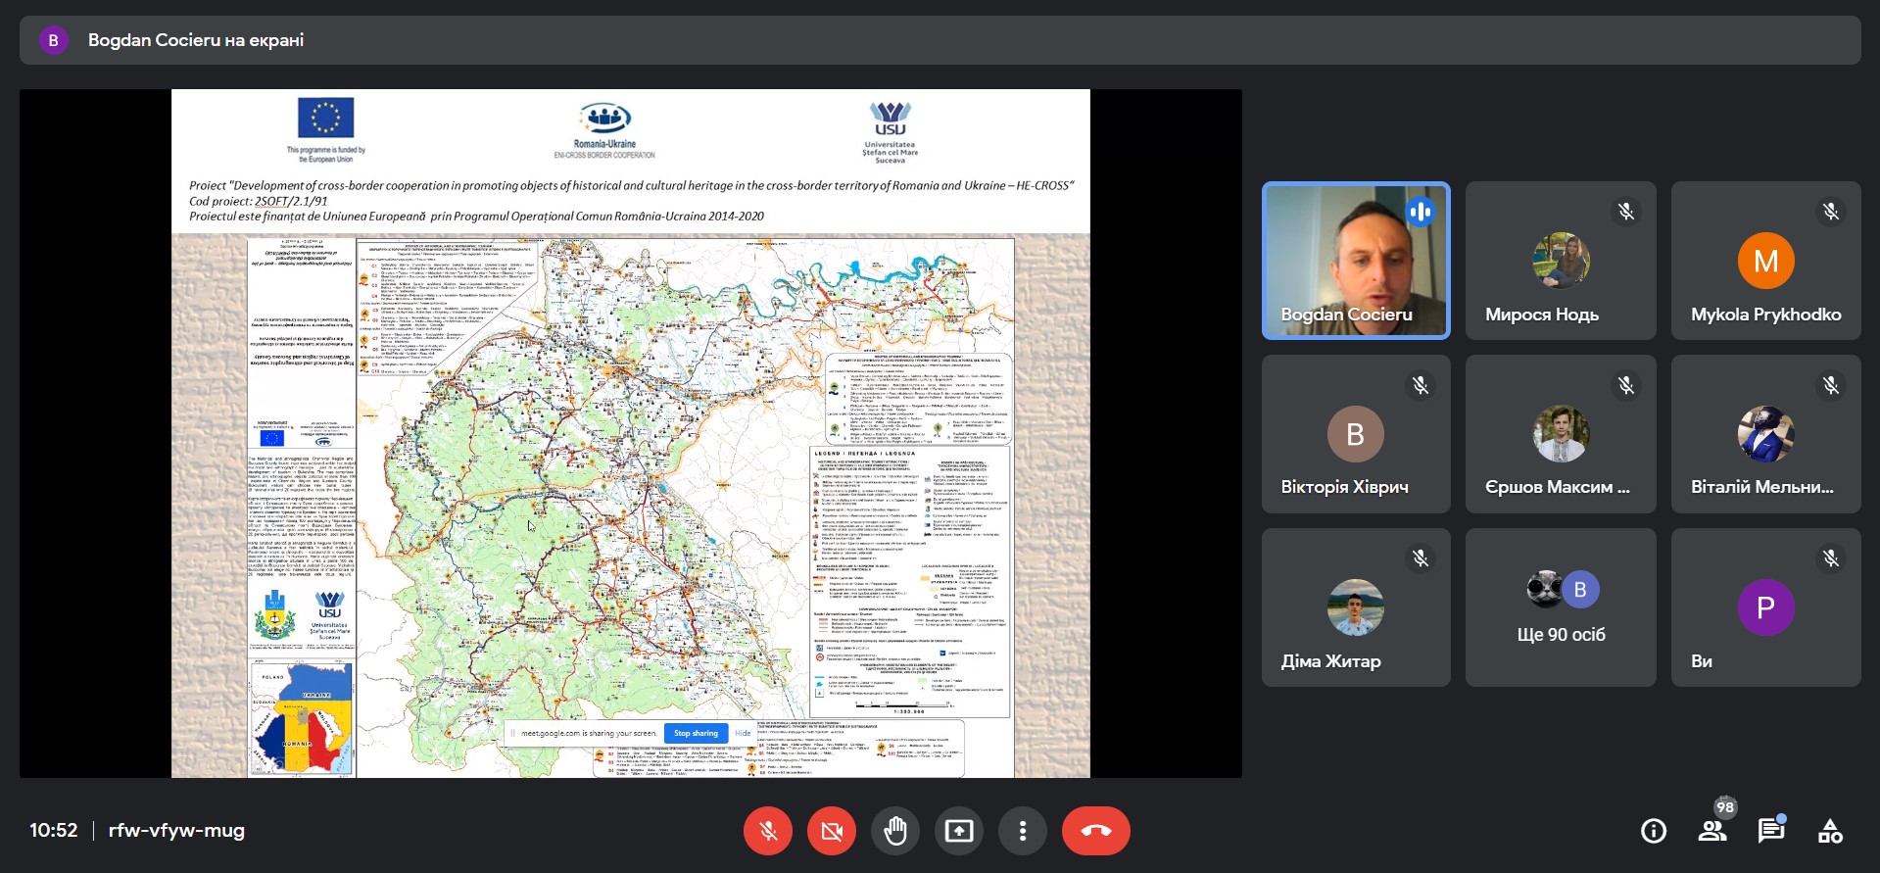Click the meeting code rfw-vfyw-mug
The height and width of the screenshot is (873, 1880).
(x=176, y=831)
